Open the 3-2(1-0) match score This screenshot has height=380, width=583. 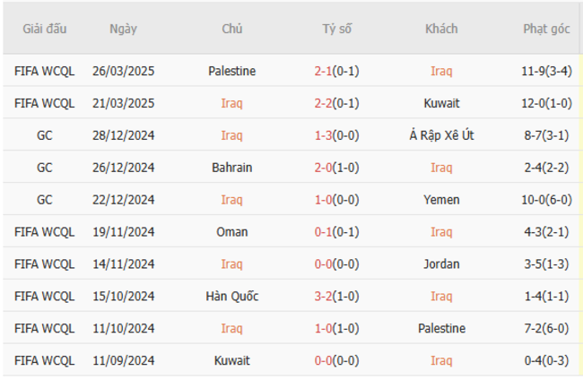pyautogui.click(x=337, y=297)
